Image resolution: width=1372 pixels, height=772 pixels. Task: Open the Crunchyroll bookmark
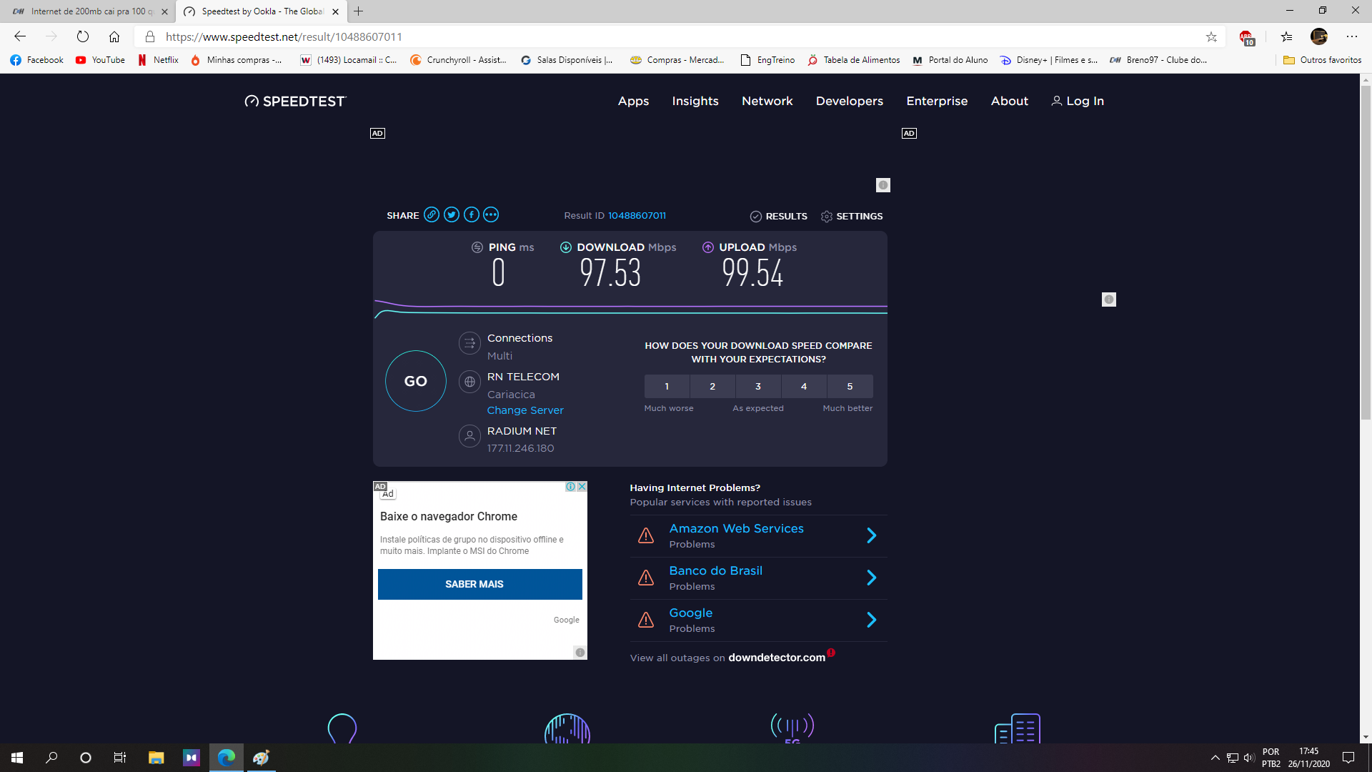(458, 60)
